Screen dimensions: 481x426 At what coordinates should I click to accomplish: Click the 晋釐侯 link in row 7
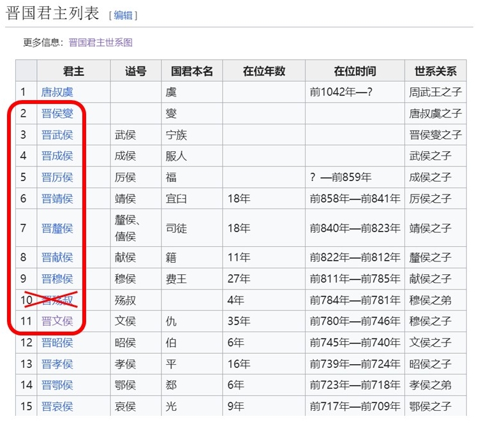(57, 228)
